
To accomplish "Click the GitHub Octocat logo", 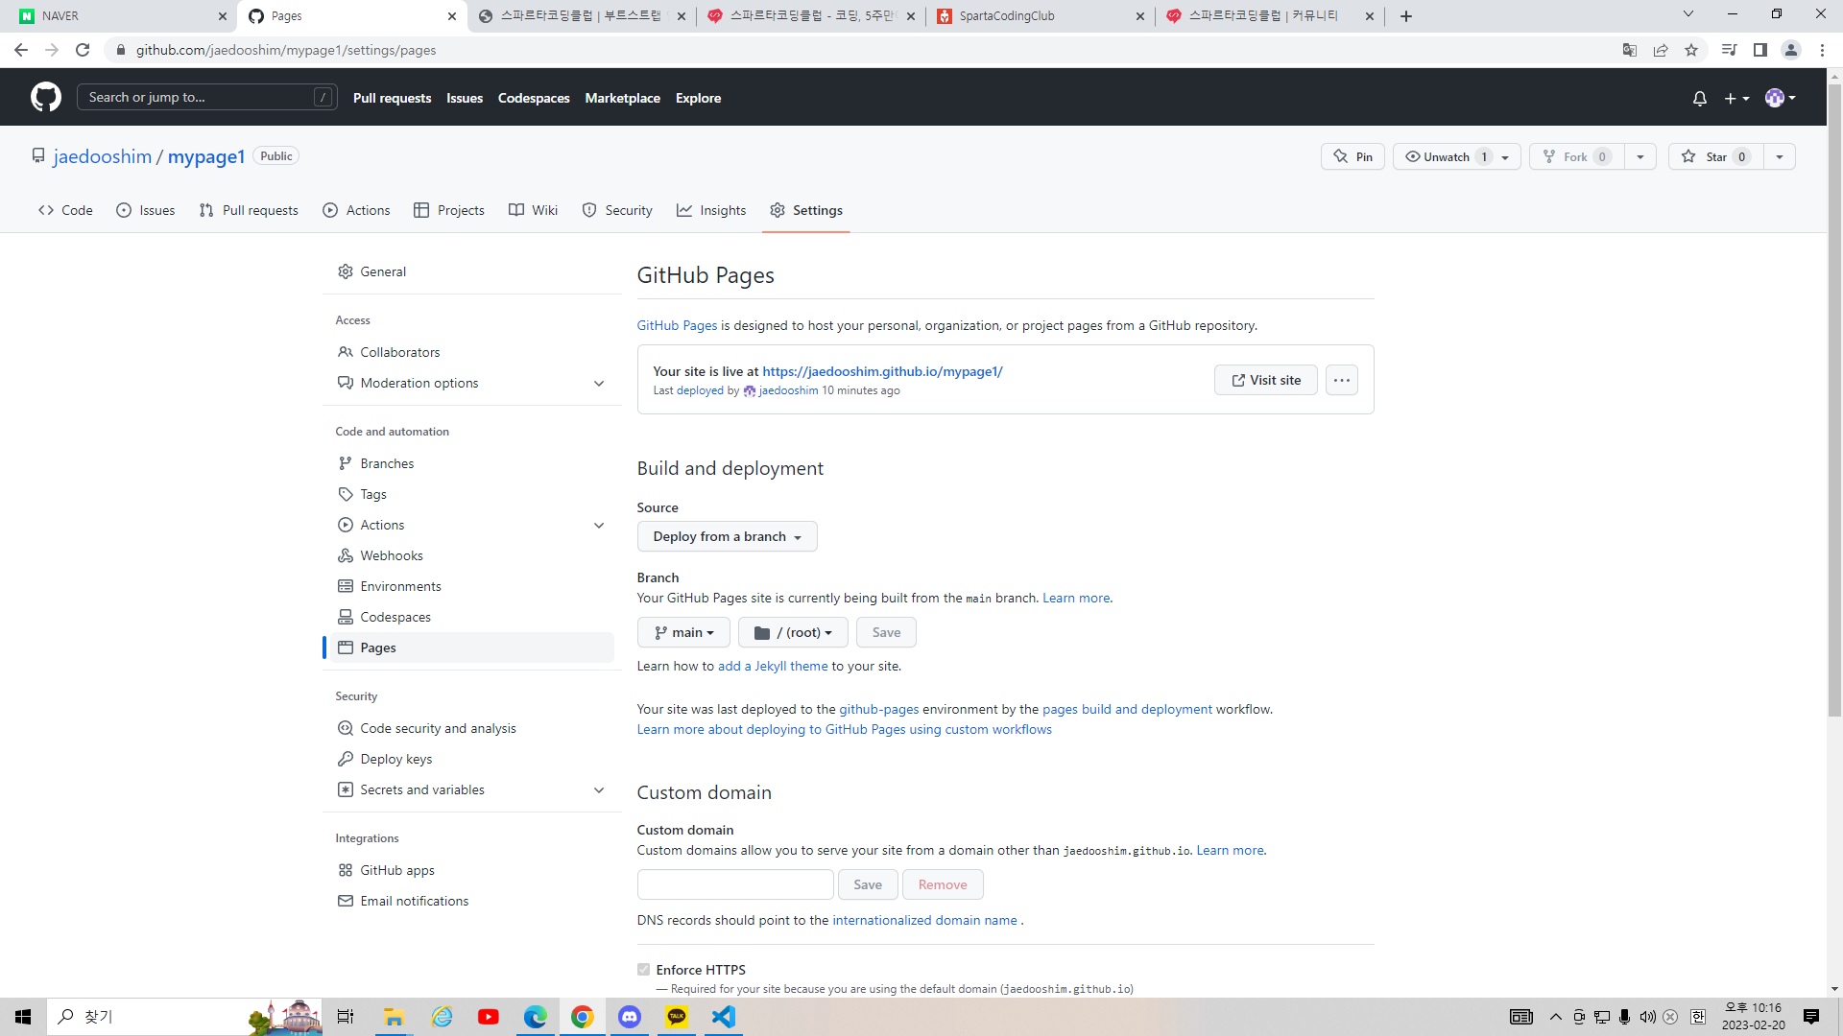I will [x=46, y=97].
